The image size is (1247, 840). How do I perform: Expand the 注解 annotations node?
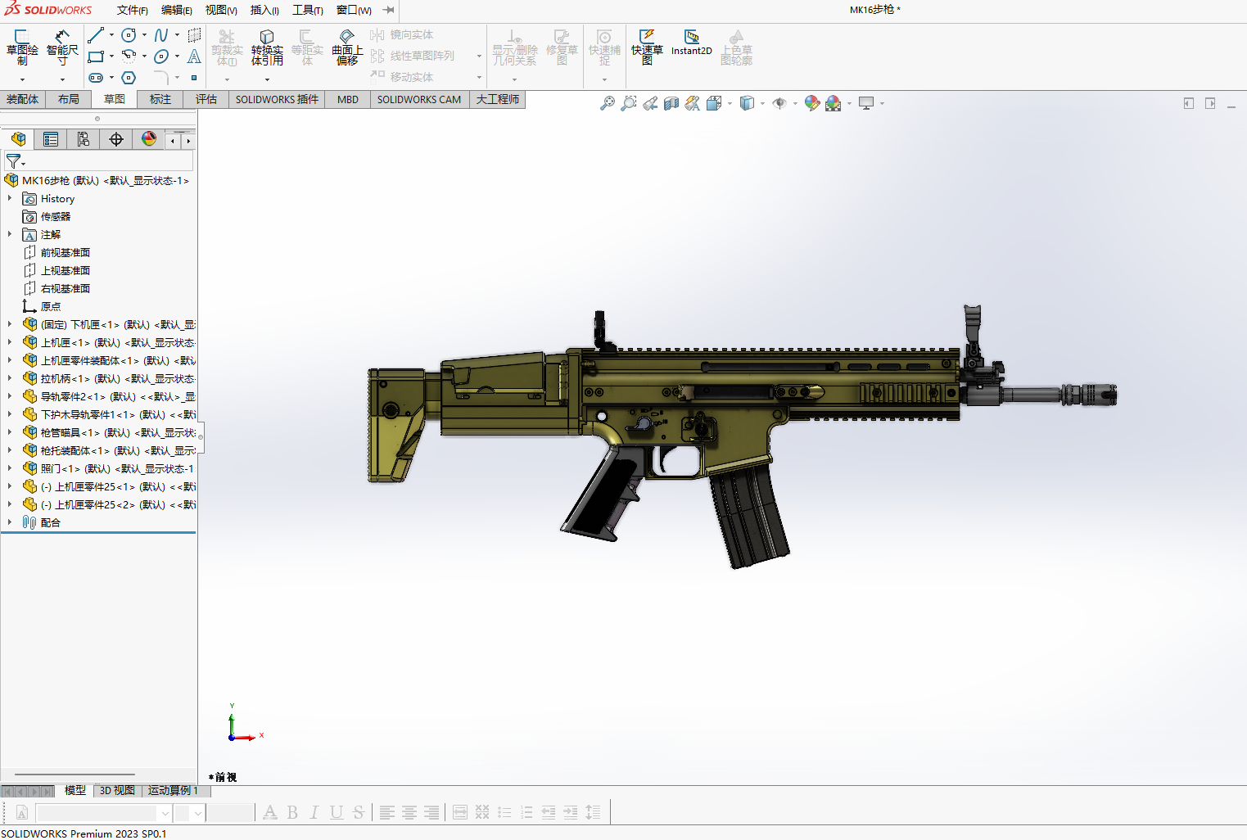pyautogui.click(x=10, y=234)
